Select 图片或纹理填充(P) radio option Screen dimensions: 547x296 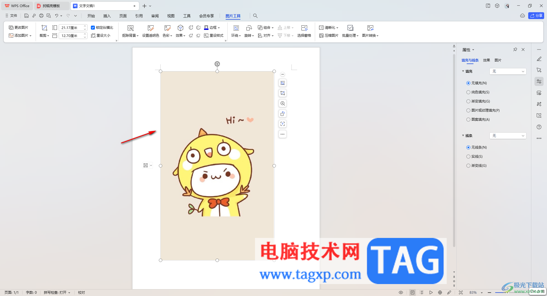click(x=468, y=110)
